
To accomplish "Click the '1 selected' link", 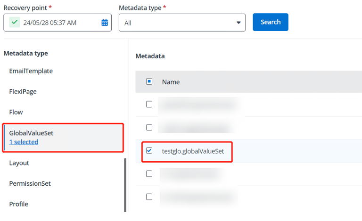I will click(x=24, y=142).
